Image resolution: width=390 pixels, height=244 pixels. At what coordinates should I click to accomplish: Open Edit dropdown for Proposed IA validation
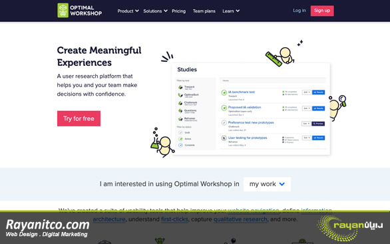pyautogui.click(x=306, y=108)
